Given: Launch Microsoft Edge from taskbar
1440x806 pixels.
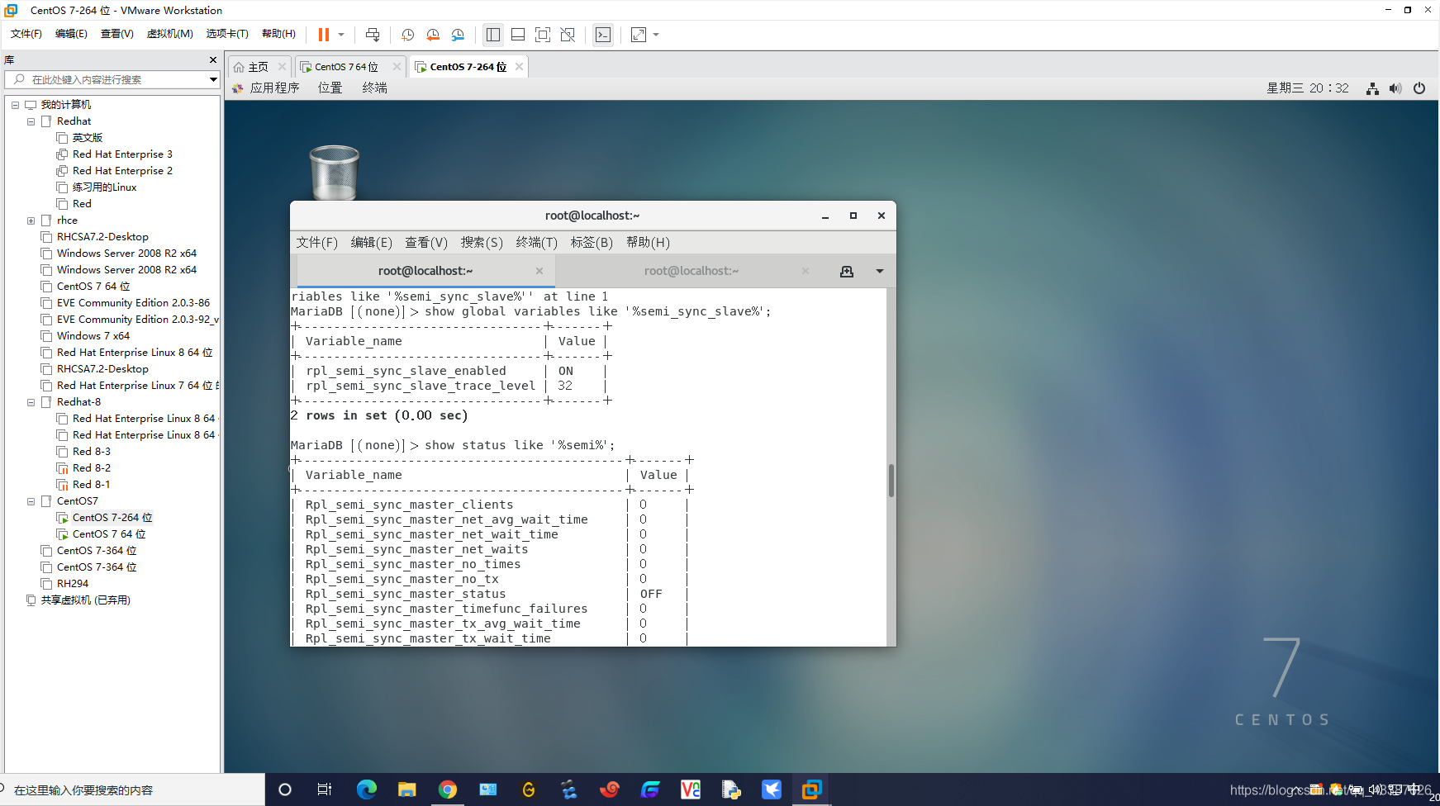Looking at the screenshot, I should coord(366,789).
